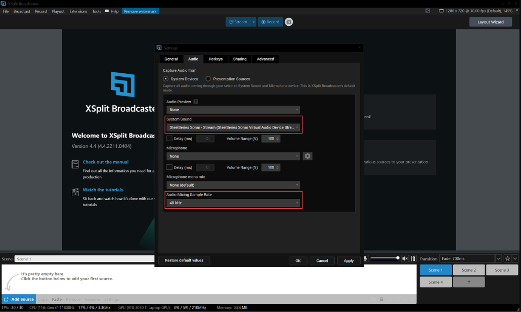Switch to the Sharing settings tab

point(240,59)
